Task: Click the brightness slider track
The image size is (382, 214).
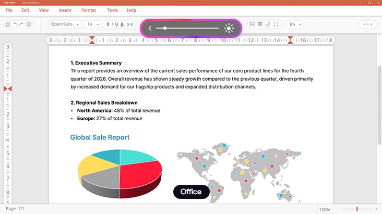Action: 191,28
